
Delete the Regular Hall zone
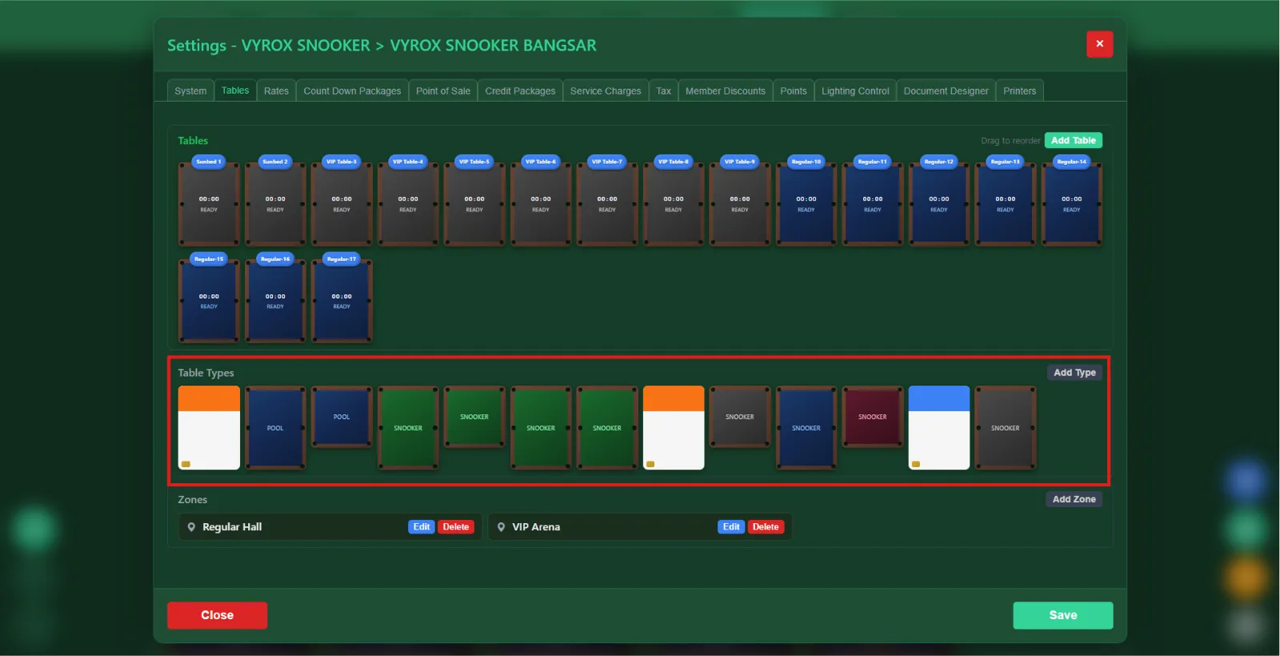coord(456,527)
